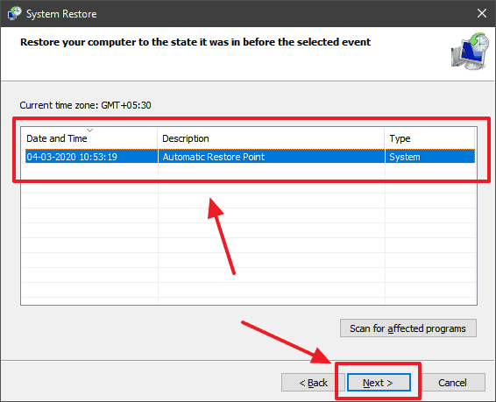This screenshot has width=496, height=402.
Task: Proceed with the Next button
Action: (379, 383)
